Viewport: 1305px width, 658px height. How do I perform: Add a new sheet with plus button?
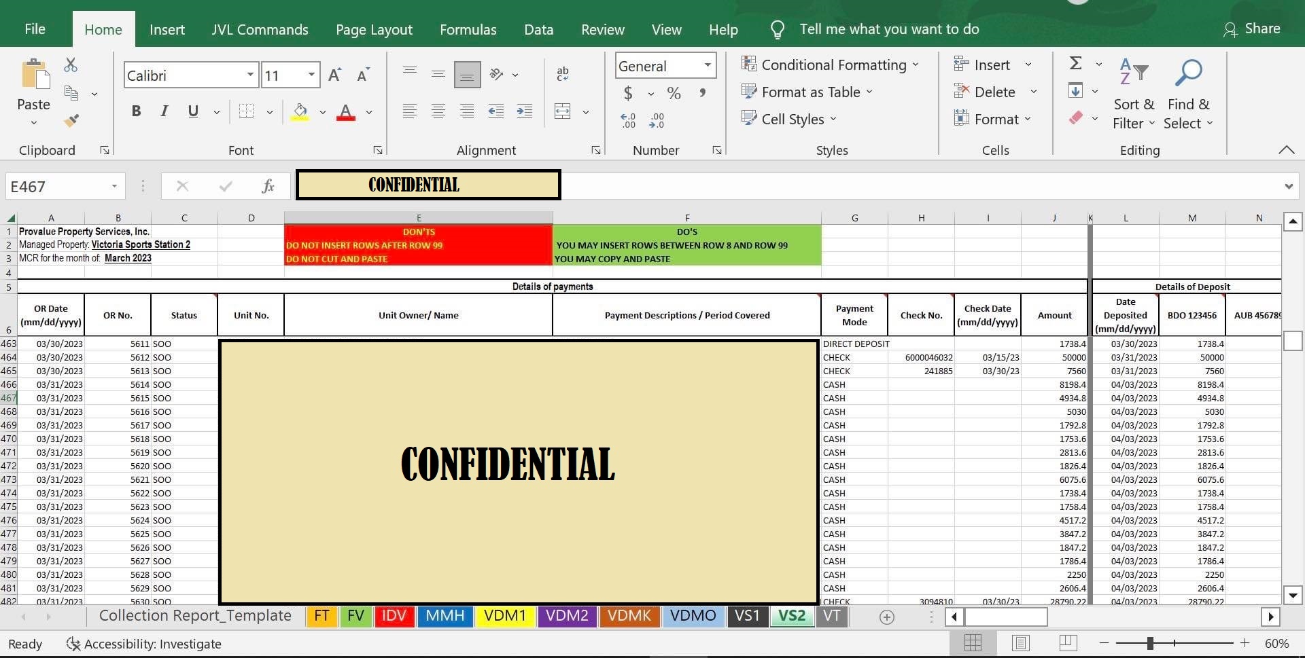[886, 617]
